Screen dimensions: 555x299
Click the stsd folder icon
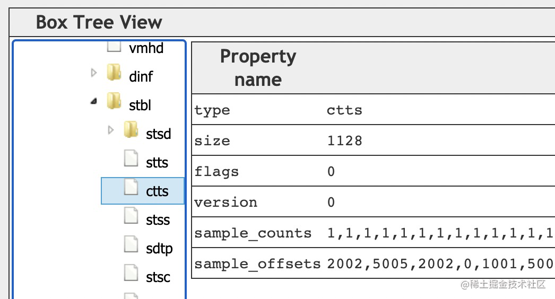(131, 129)
